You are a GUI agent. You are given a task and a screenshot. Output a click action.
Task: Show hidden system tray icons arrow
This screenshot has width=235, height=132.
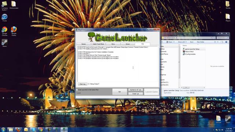[x=213, y=130]
